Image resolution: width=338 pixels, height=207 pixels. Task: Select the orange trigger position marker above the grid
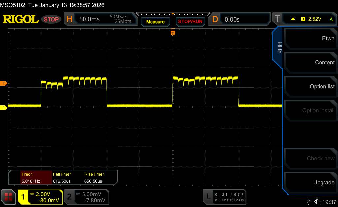pos(172,33)
